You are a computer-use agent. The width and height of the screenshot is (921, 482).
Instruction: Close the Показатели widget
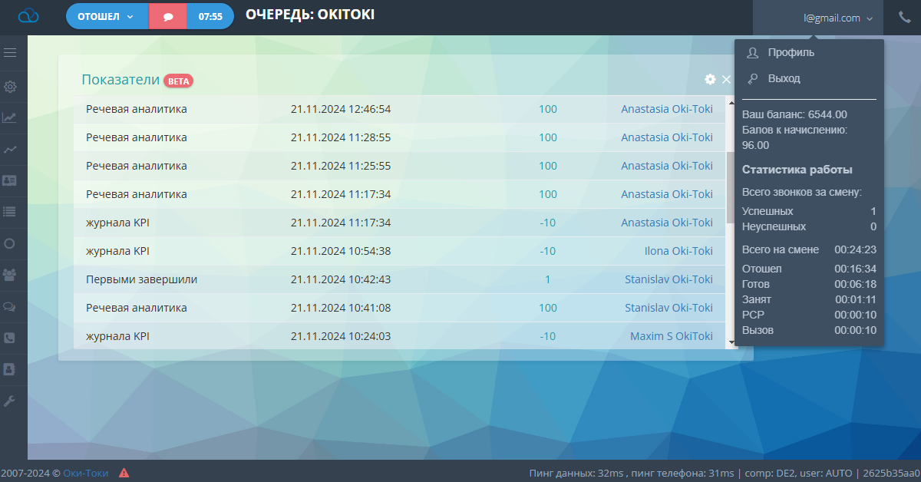(x=726, y=79)
